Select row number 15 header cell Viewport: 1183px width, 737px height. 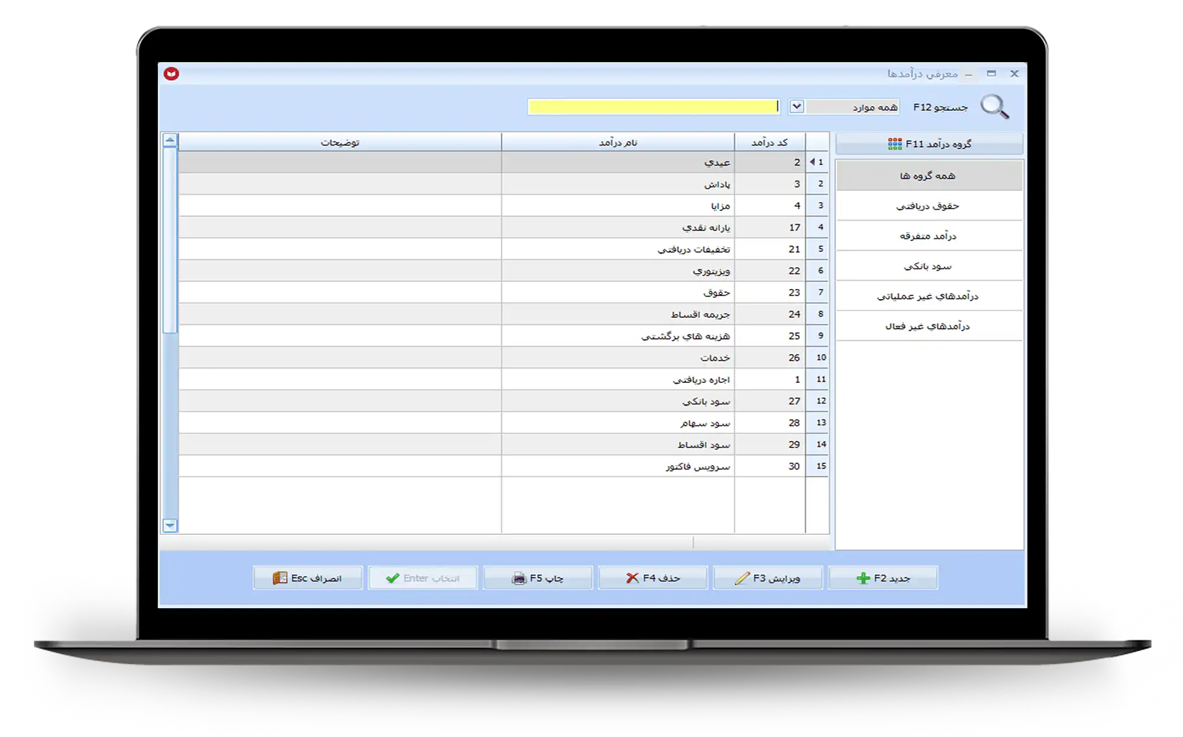click(x=820, y=466)
